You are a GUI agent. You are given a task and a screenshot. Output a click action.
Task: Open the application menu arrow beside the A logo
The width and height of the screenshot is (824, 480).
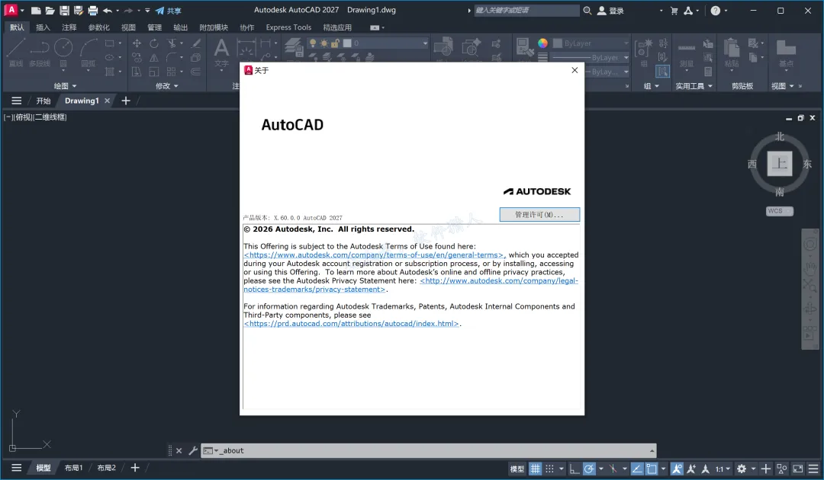[x=22, y=11]
